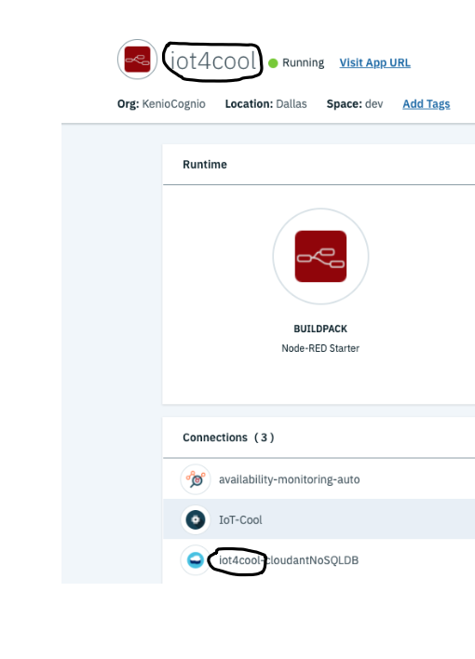The height and width of the screenshot is (659, 475).
Task: Click the large Node-RED buildpack icon
Action: [320, 256]
